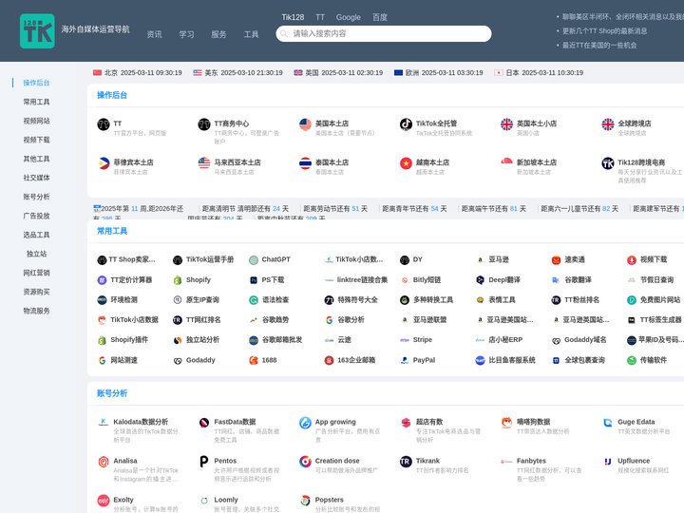Image resolution: width=684 pixels, height=513 pixels.
Task: Open the TT定价计算器 link
Action: pos(131,279)
